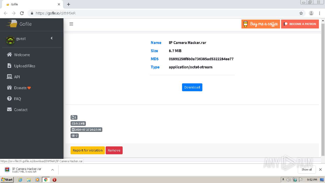
Task: Close the Gofile tab
Action: click(x=59, y=4)
